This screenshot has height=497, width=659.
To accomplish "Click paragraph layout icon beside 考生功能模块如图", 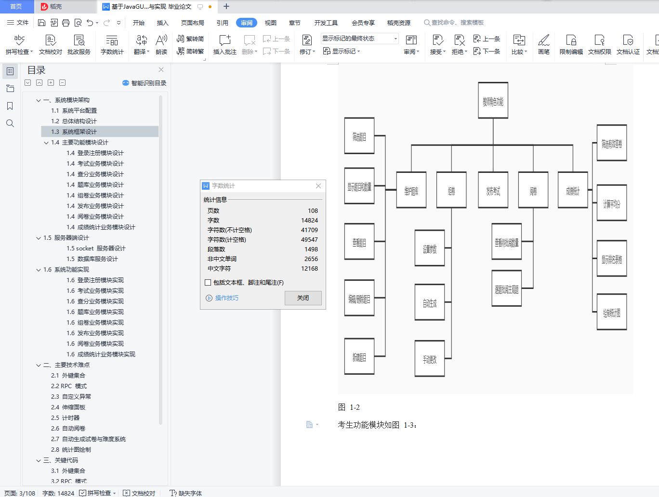I will coord(310,424).
